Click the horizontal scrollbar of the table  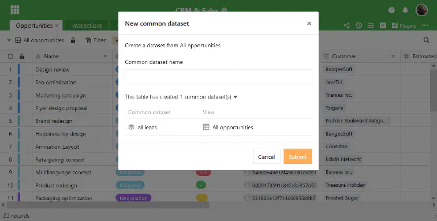point(108,205)
